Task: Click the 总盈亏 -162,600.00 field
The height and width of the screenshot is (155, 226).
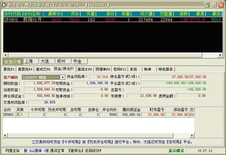Action: [x=173, y=89]
